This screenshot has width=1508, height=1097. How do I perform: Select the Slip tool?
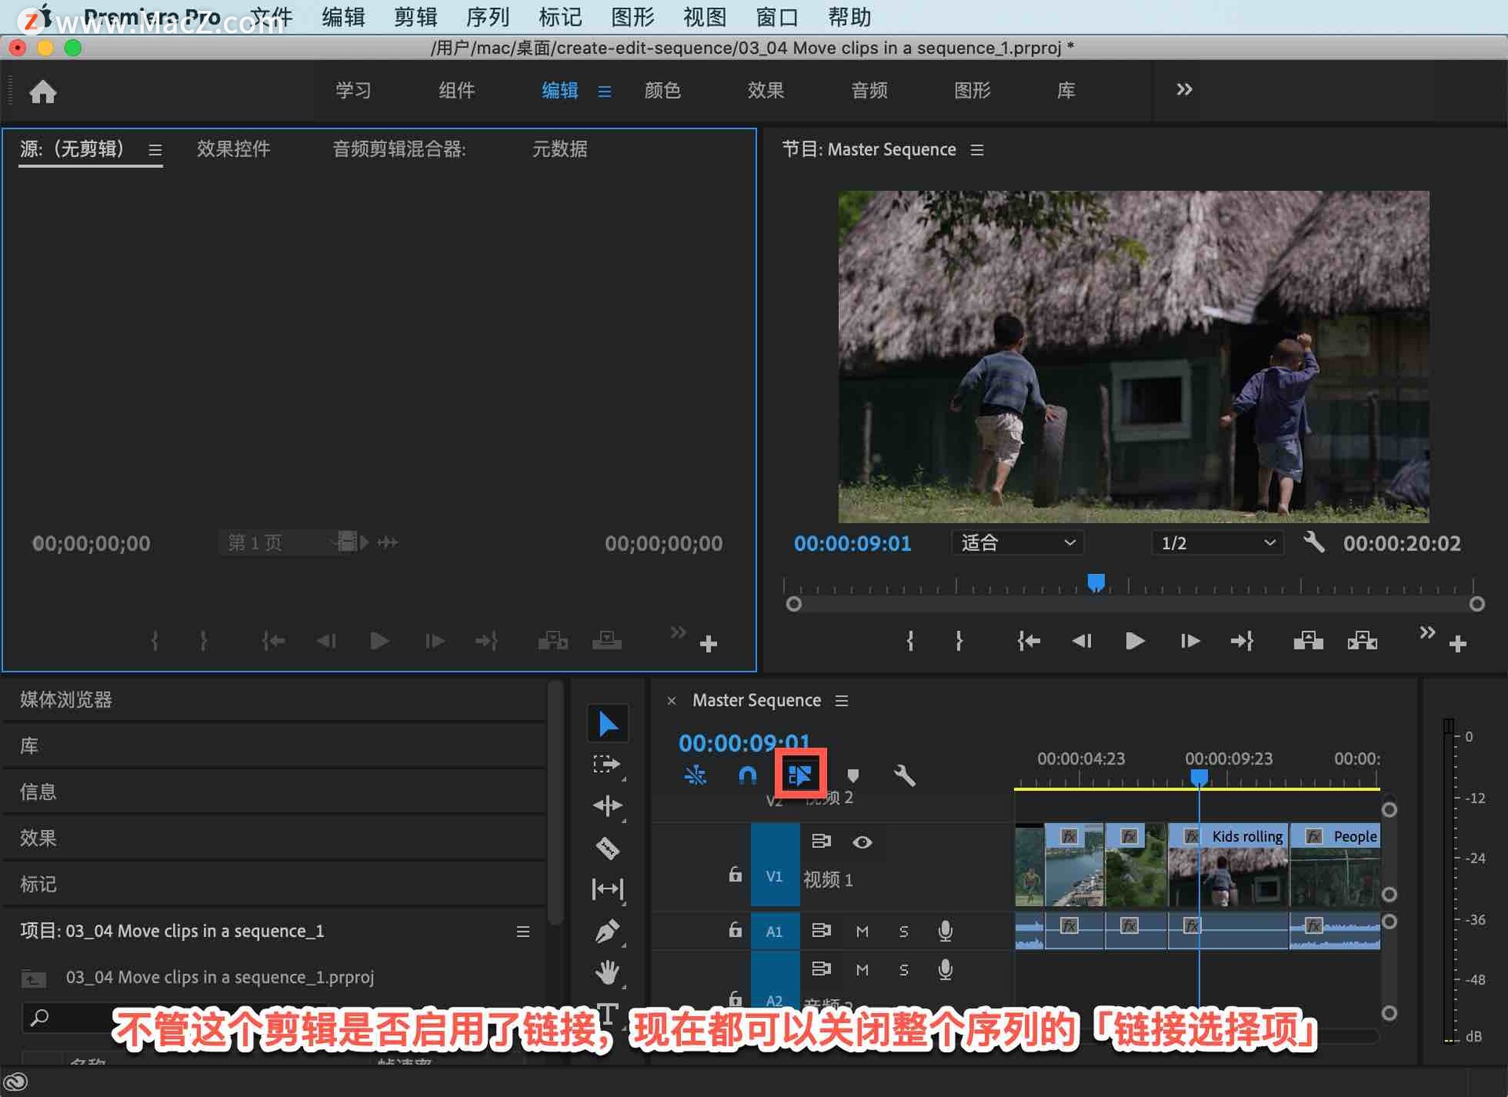click(607, 889)
